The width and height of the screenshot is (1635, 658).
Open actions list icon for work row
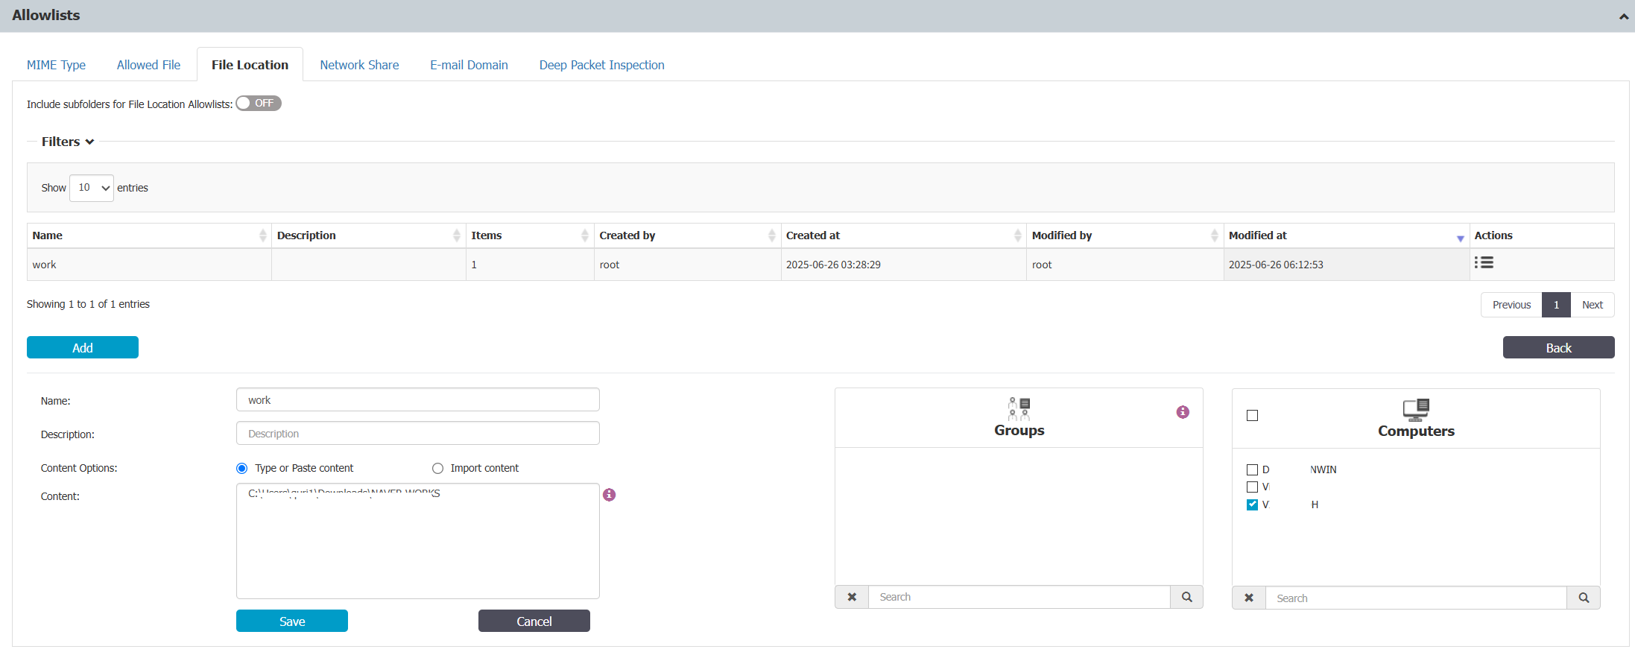[x=1483, y=263]
